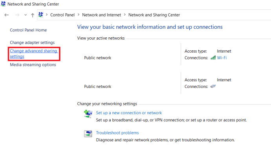Expand the chevron after Control Panel breadcrumb
The height and width of the screenshot is (161, 271).
79,15
